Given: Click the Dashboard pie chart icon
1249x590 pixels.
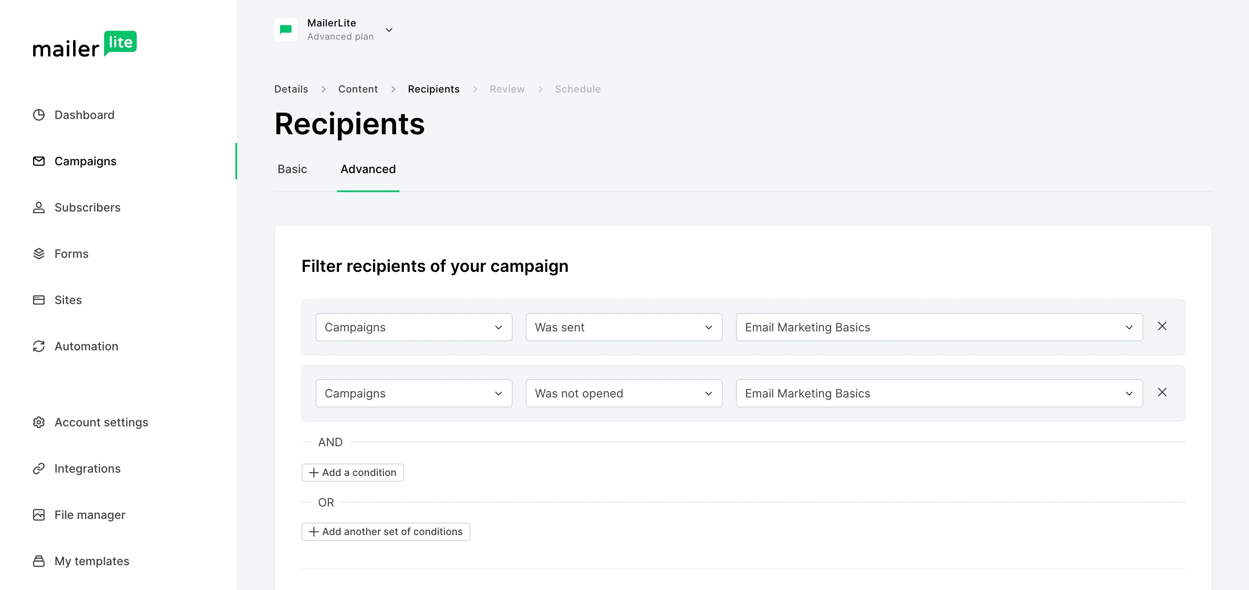Looking at the screenshot, I should coord(39,115).
